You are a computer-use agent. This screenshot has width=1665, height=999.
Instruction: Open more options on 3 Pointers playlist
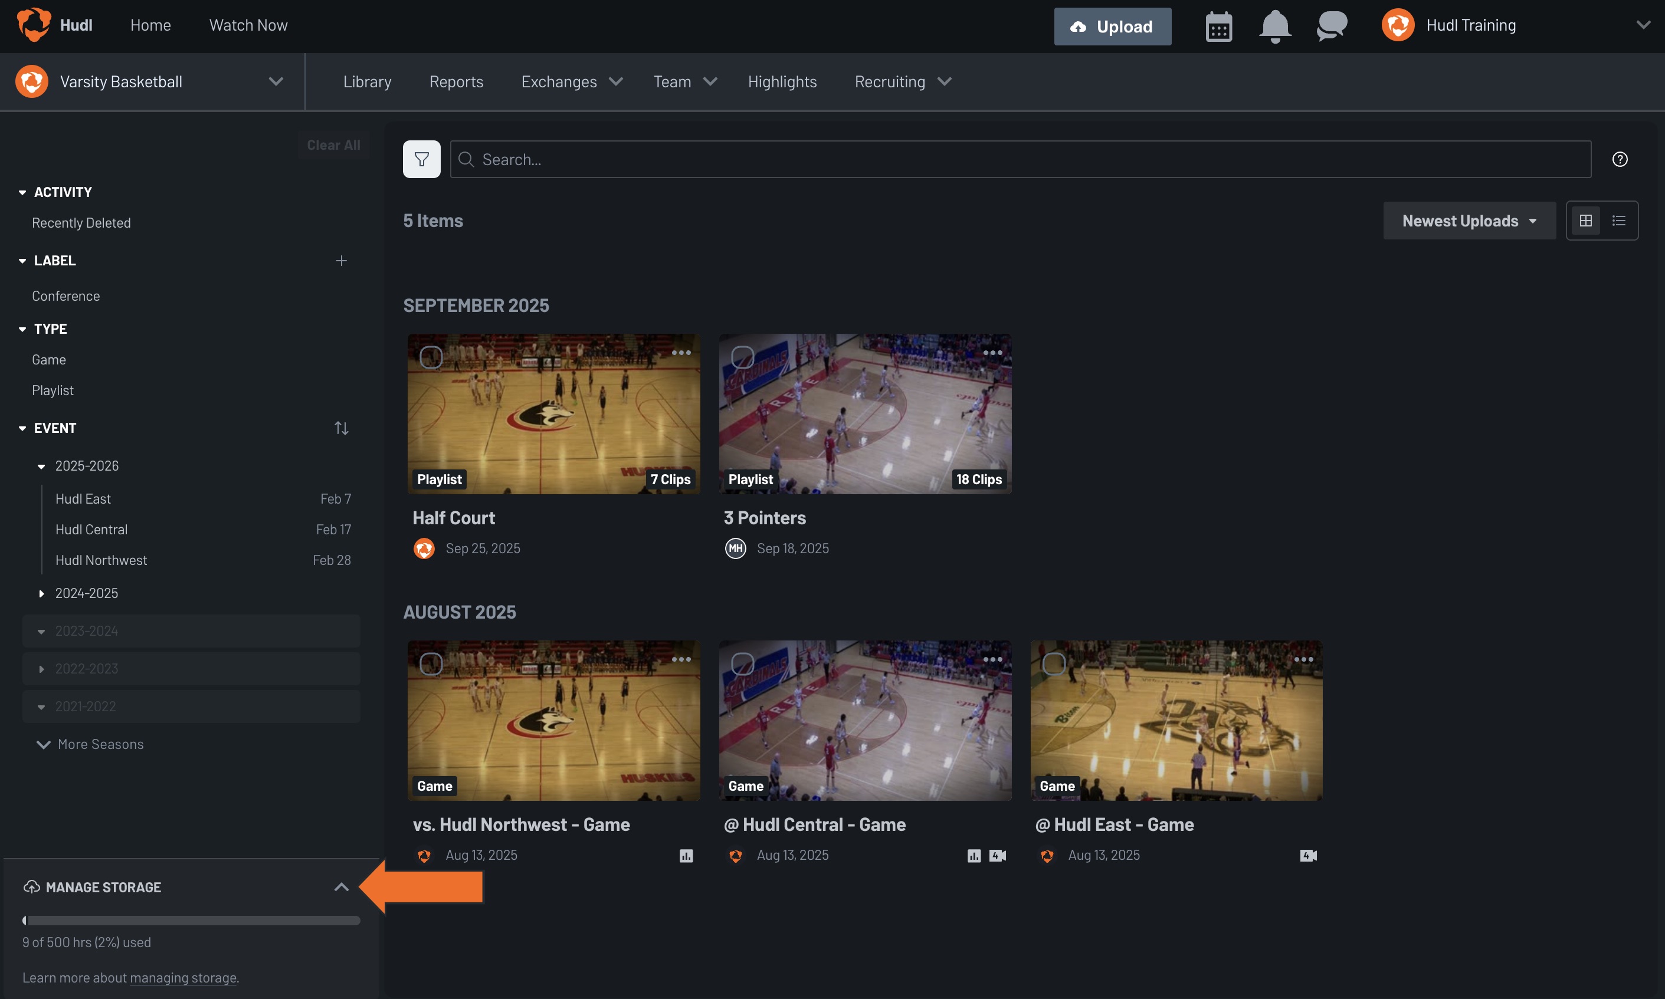click(992, 353)
